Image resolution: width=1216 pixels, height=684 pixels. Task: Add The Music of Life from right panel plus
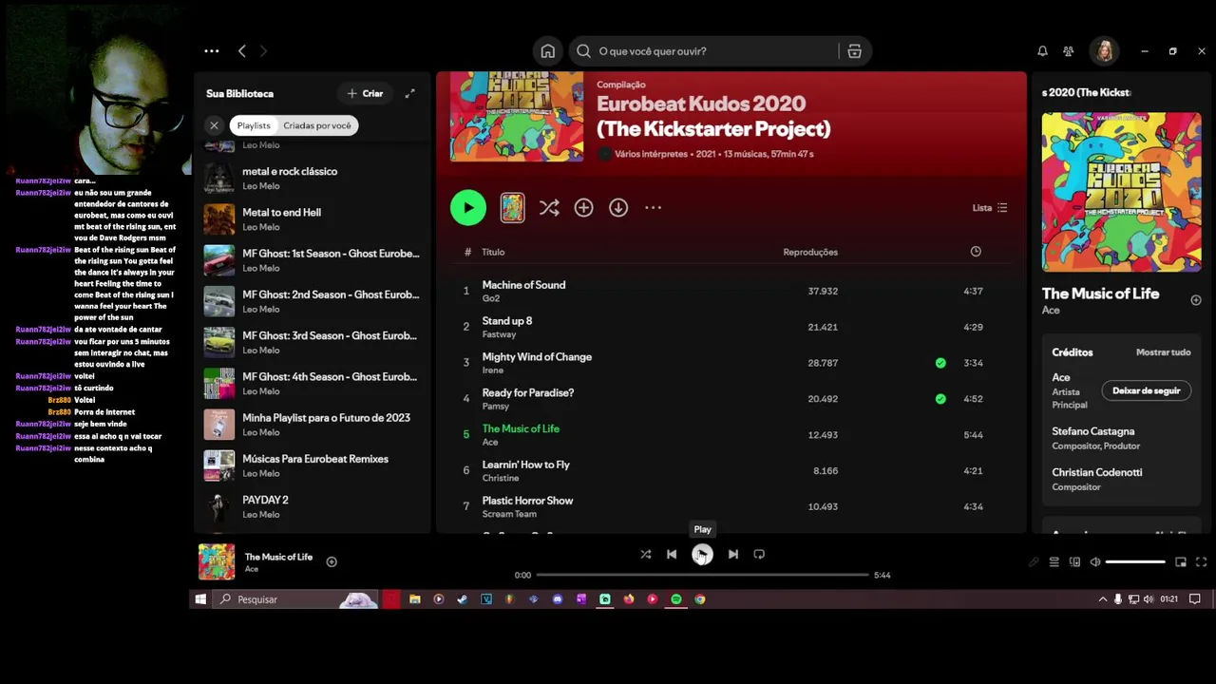click(1196, 300)
